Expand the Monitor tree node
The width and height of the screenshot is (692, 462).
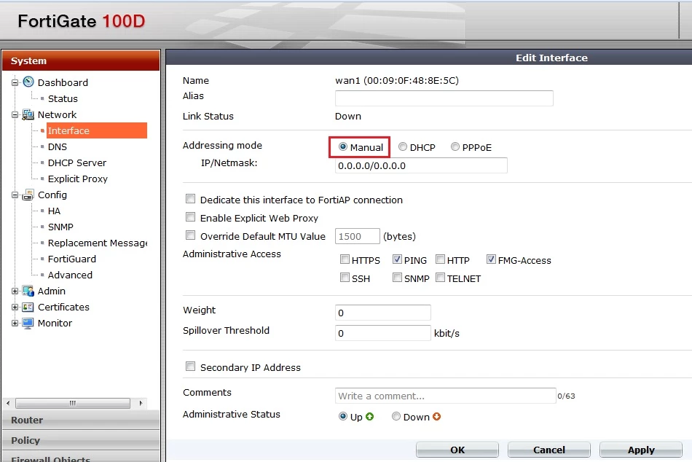click(x=15, y=324)
